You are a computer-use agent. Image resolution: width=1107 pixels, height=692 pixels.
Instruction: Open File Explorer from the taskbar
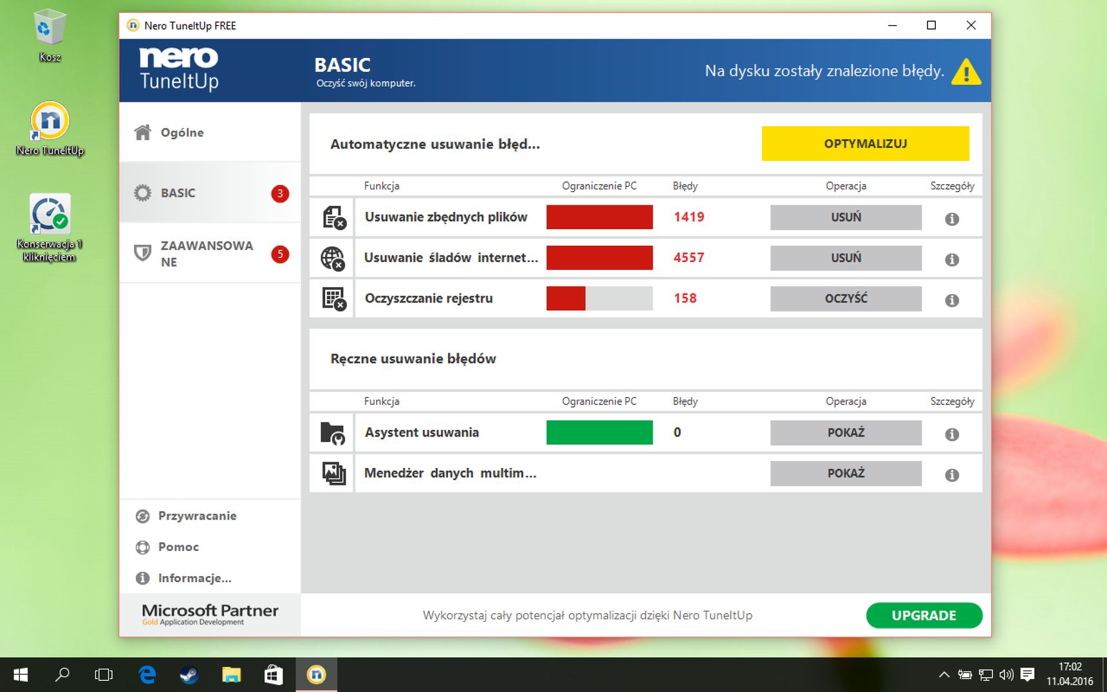[x=231, y=675]
